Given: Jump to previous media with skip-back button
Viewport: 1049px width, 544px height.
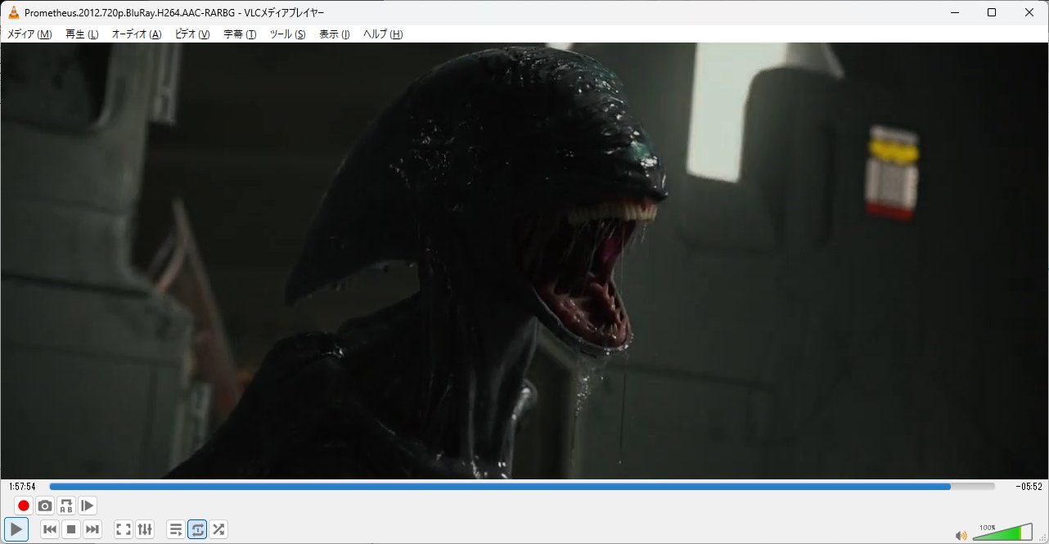Looking at the screenshot, I should (x=50, y=529).
